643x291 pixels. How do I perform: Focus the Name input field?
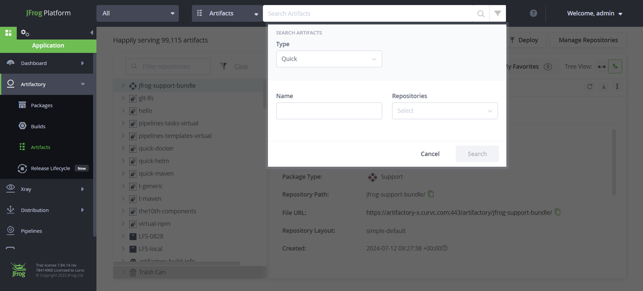tap(329, 111)
